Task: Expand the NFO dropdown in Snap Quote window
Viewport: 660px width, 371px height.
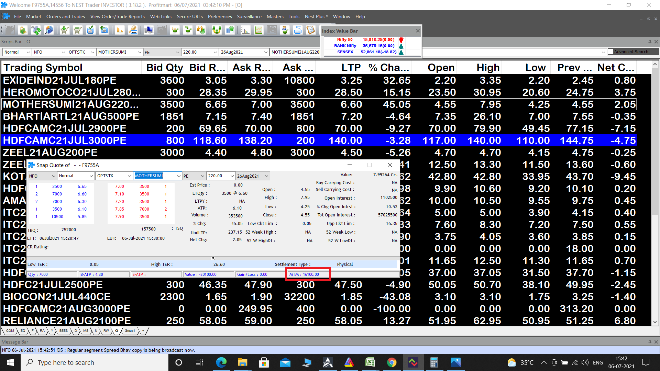Action: [x=54, y=176]
